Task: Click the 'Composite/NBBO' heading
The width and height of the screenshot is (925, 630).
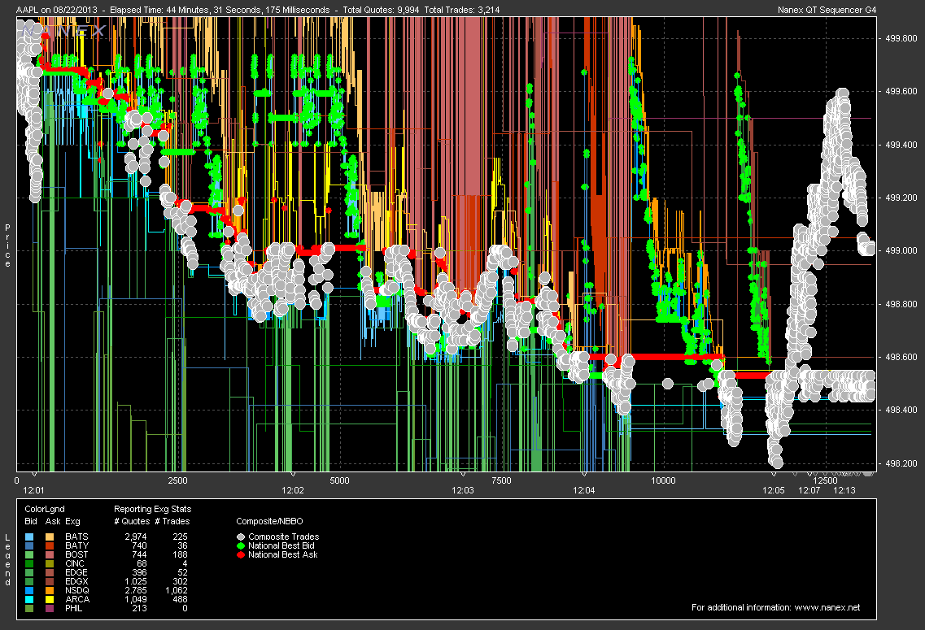Action: tap(269, 521)
